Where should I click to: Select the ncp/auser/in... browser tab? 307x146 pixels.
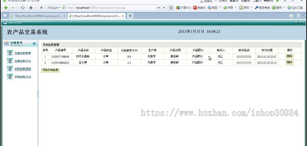click(97, 16)
